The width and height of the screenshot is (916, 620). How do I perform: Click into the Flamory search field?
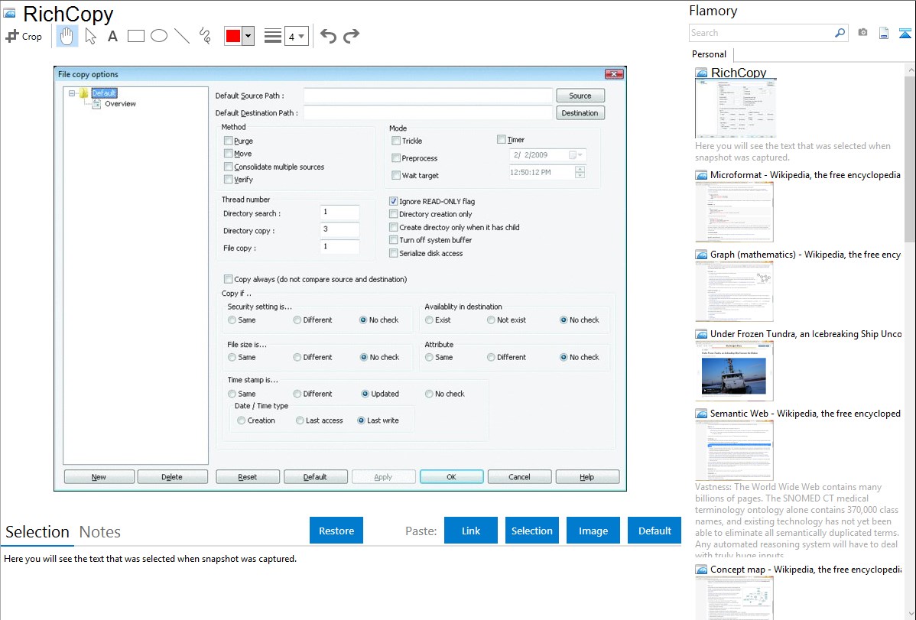pos(761,33)
